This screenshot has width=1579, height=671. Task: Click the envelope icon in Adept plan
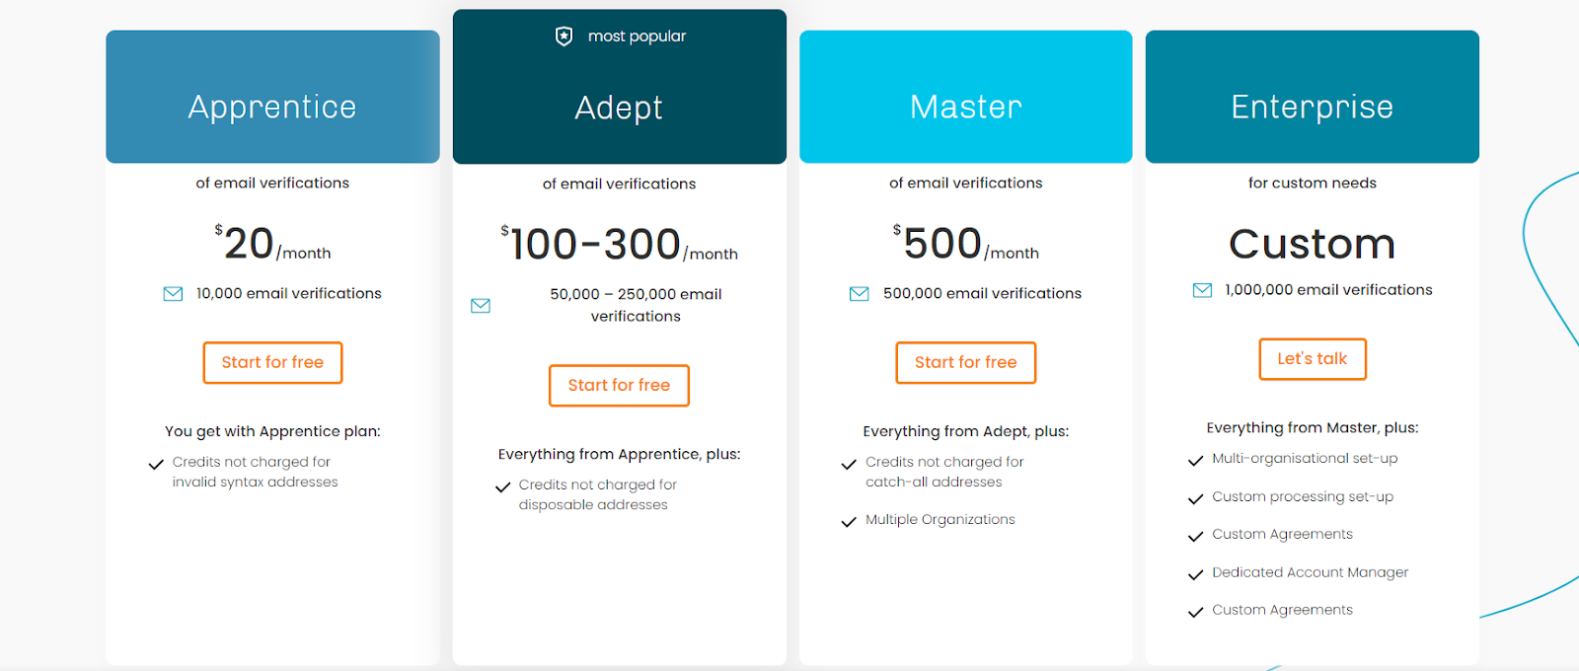point(481,306)
